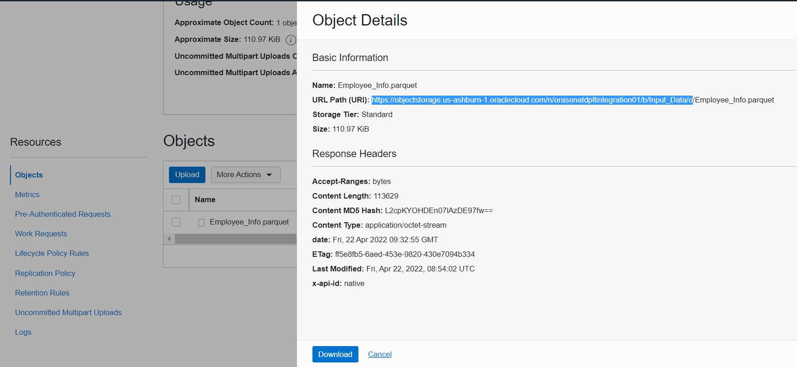797x367 pixels.
Task: Click the objects table horizontal scrollbar
Action: click(x=235, y=239)
